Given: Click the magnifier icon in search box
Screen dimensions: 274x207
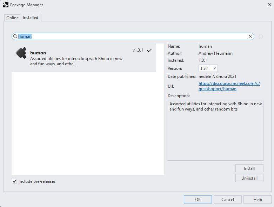Looking at the screenshot, I should [x=15, y=36].
